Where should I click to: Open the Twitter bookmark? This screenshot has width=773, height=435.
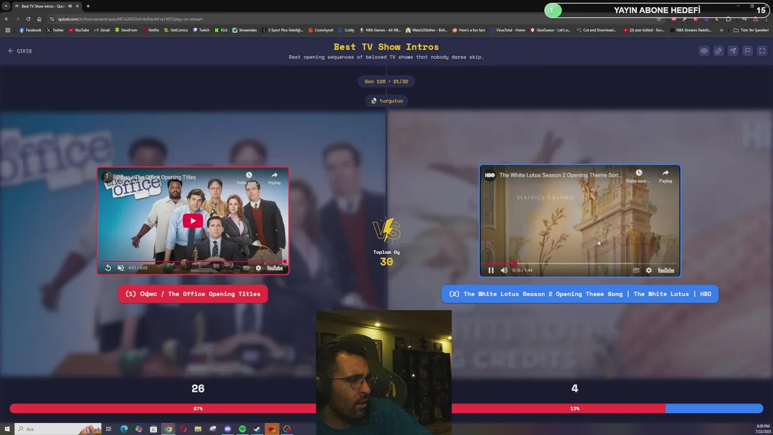55,30
